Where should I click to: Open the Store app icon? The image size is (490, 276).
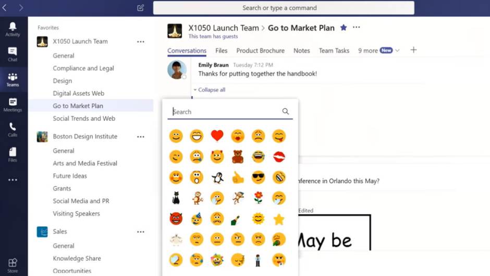13,265
